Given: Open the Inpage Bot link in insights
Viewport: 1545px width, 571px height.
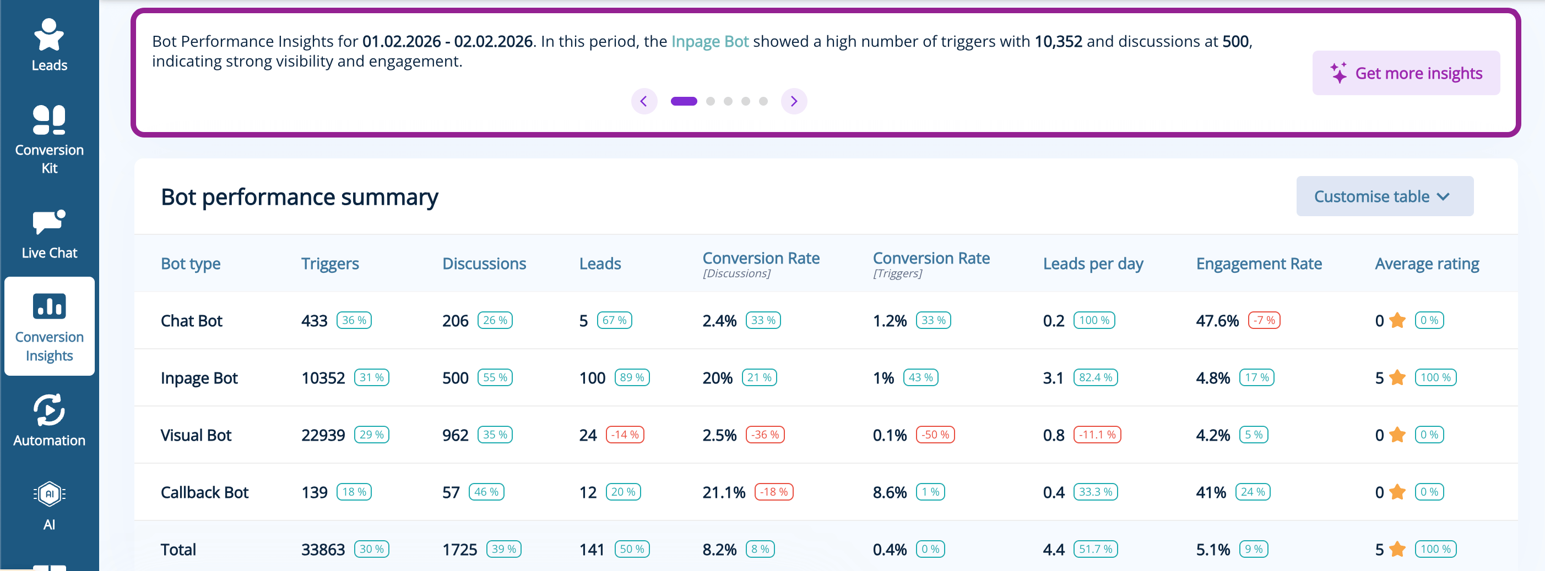Looking at the screenshot, I should 709,41.
